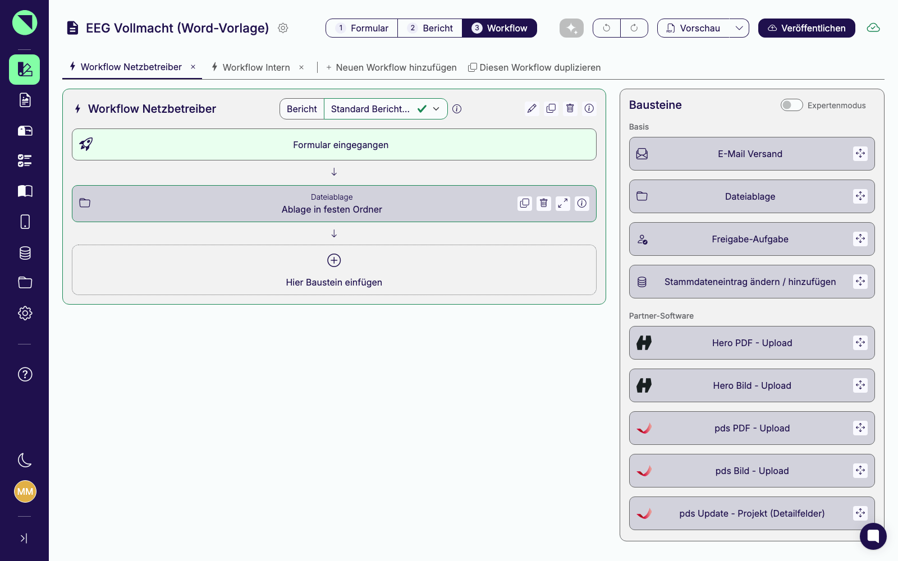Screen dimensions: 898x561
Task: Expand the Dateiablage block details
Action: tap(563, 203)
